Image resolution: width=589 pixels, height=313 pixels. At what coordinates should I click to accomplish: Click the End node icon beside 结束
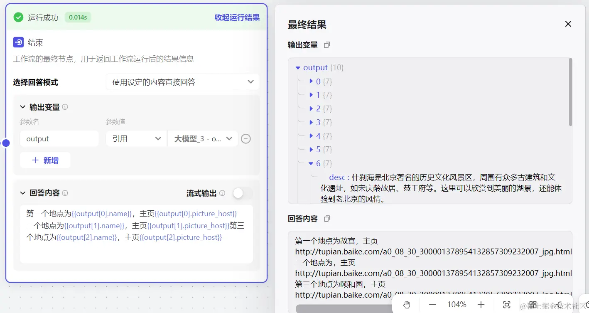tap(18, 42)
